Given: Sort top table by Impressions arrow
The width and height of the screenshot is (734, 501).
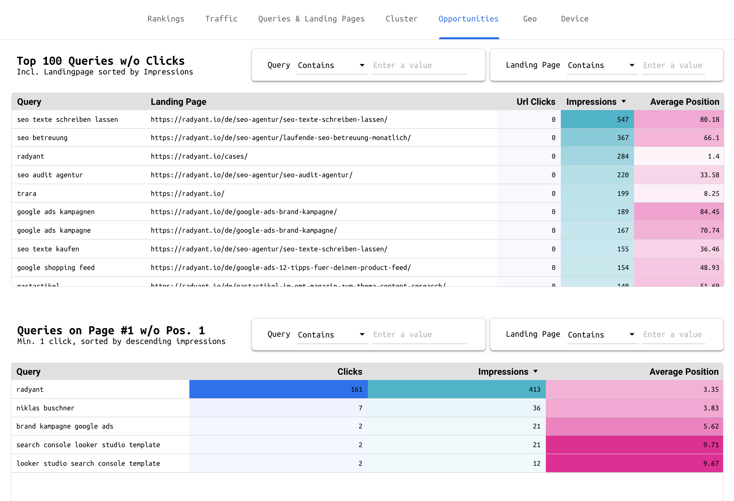Looking at the screenshot, I should pyautogui.click(x=624, y=102).
